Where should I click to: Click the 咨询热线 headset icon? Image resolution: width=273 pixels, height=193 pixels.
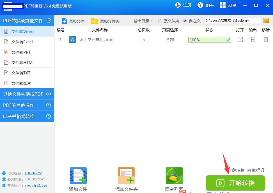(x=4, y=179)
